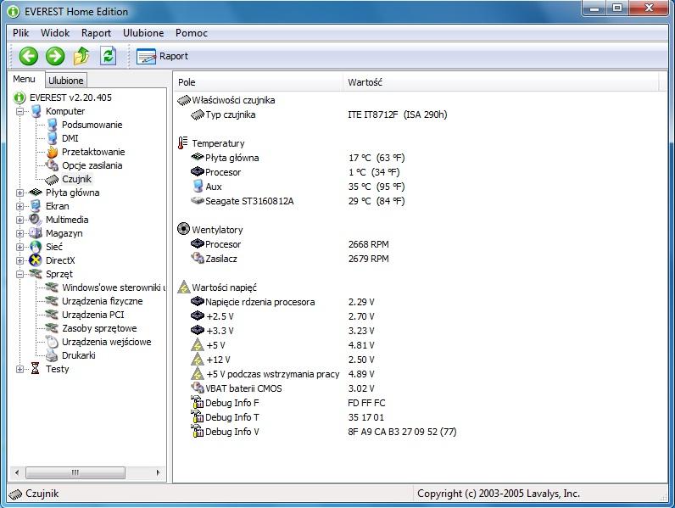The width and height of the screenshot is (675, 508).
Task: Switch to the Menu tab
Action: [24, 79]
